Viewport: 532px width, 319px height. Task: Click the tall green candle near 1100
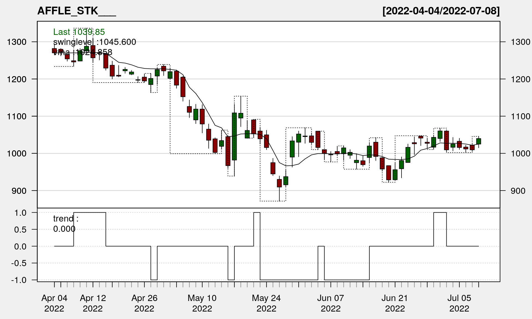coord(234,136)
